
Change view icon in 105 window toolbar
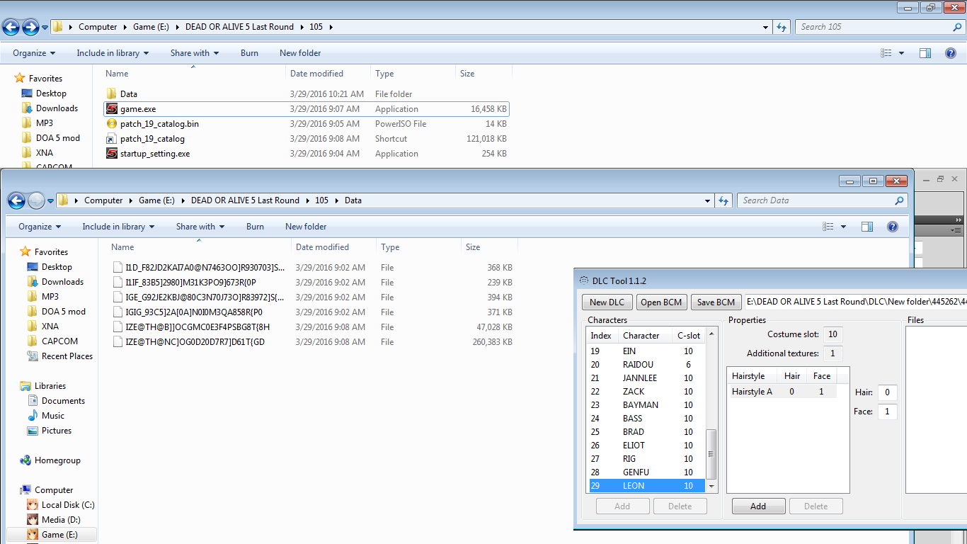pyautogui.click(x=886, y=53)
